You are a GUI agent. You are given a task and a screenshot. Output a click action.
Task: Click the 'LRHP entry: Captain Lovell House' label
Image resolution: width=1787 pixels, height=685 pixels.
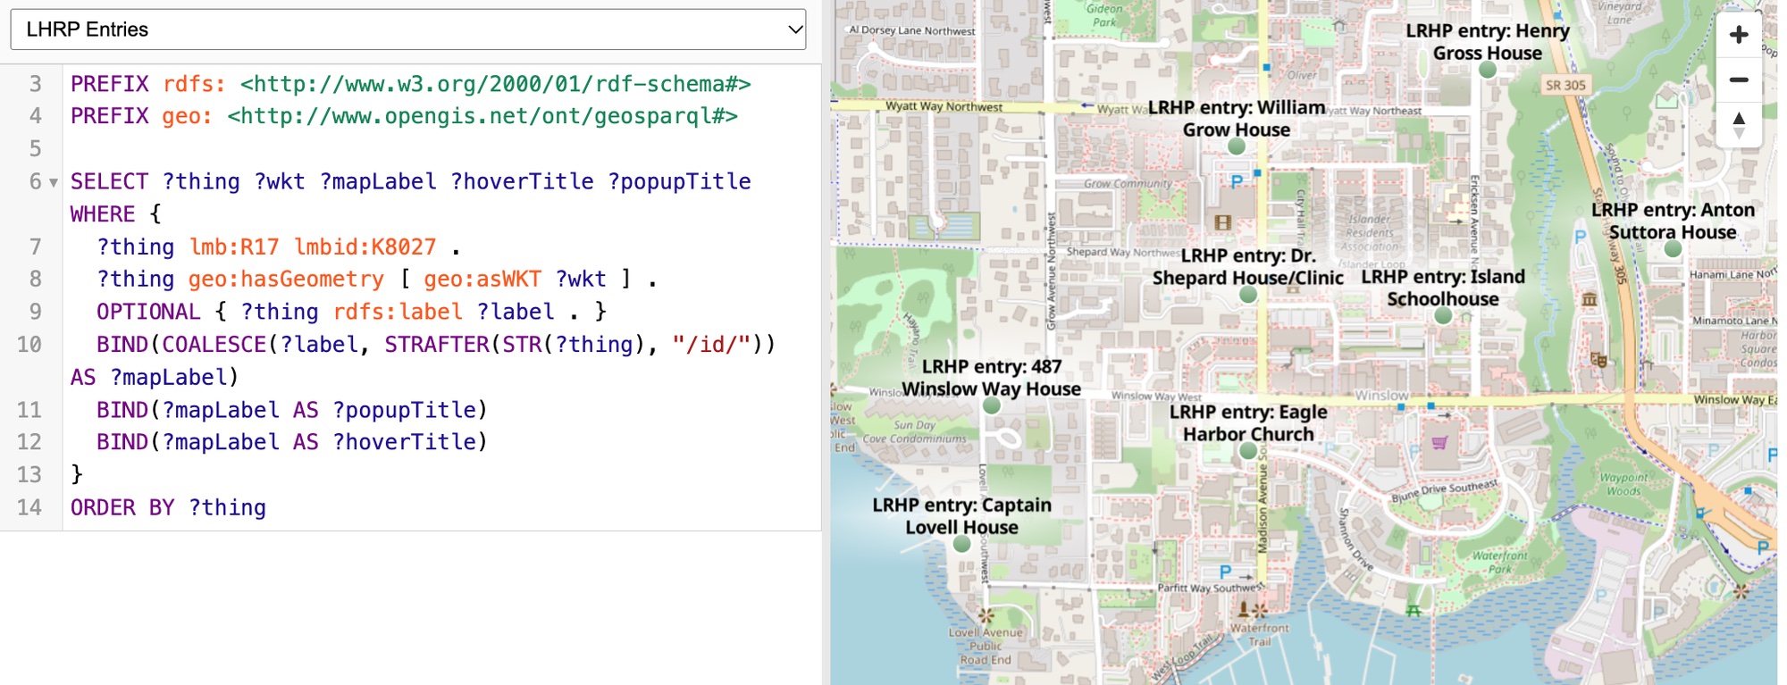[962, 516]
